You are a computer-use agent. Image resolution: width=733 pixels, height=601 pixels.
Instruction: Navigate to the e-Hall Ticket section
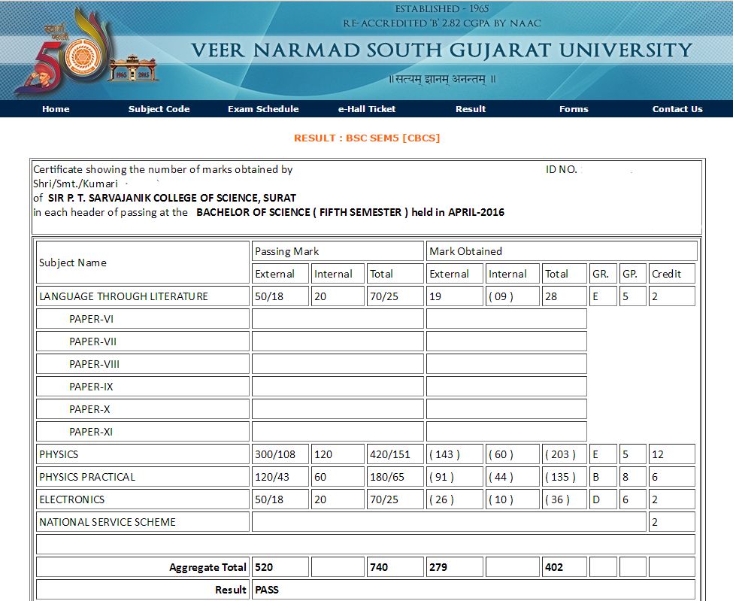365,108
